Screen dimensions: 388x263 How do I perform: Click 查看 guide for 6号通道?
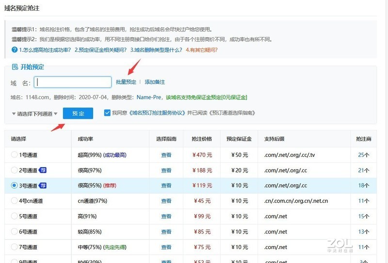tap(166, 232)
